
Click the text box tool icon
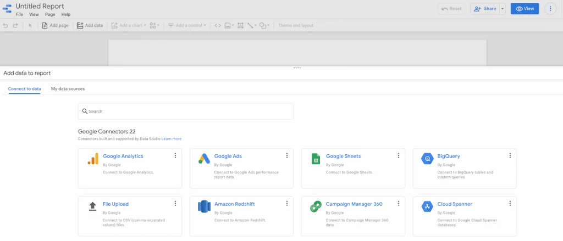241,25
